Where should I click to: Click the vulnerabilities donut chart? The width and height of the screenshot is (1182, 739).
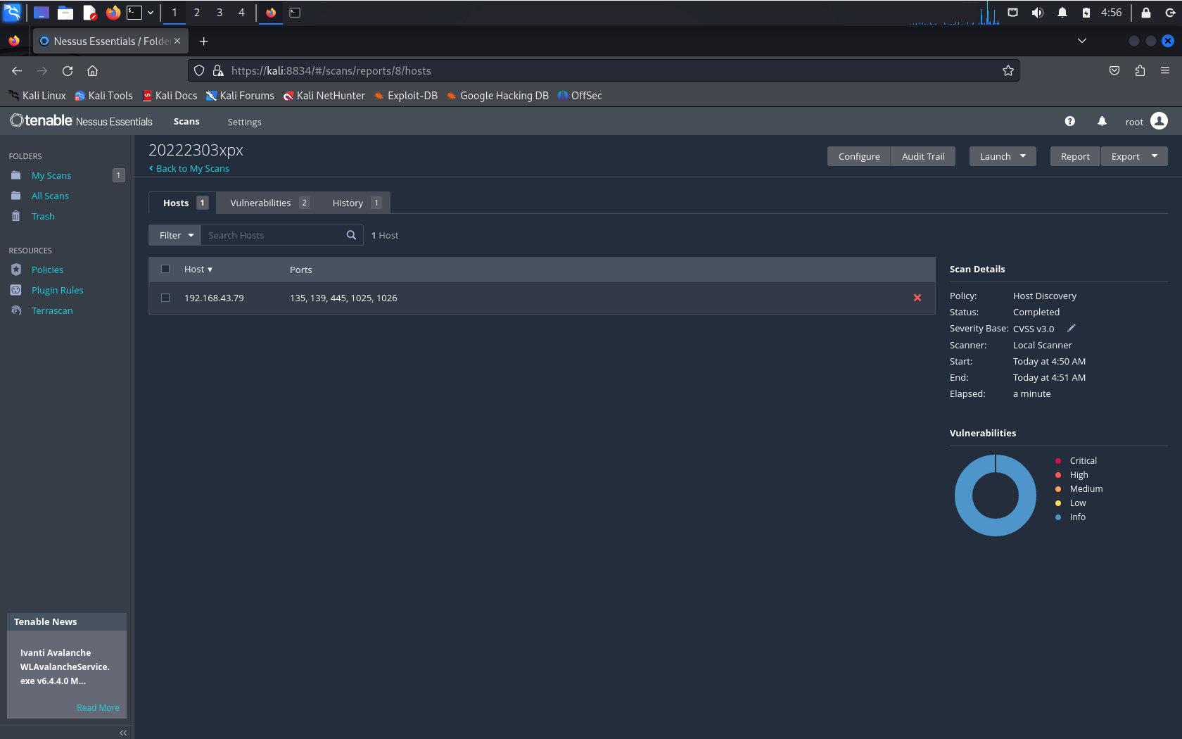(x=996, y=495)
